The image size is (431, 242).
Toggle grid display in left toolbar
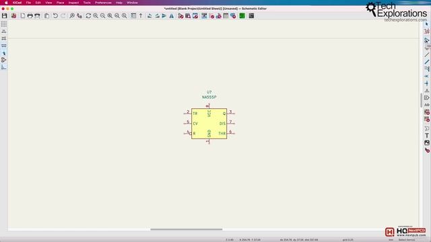click(4, 24)
